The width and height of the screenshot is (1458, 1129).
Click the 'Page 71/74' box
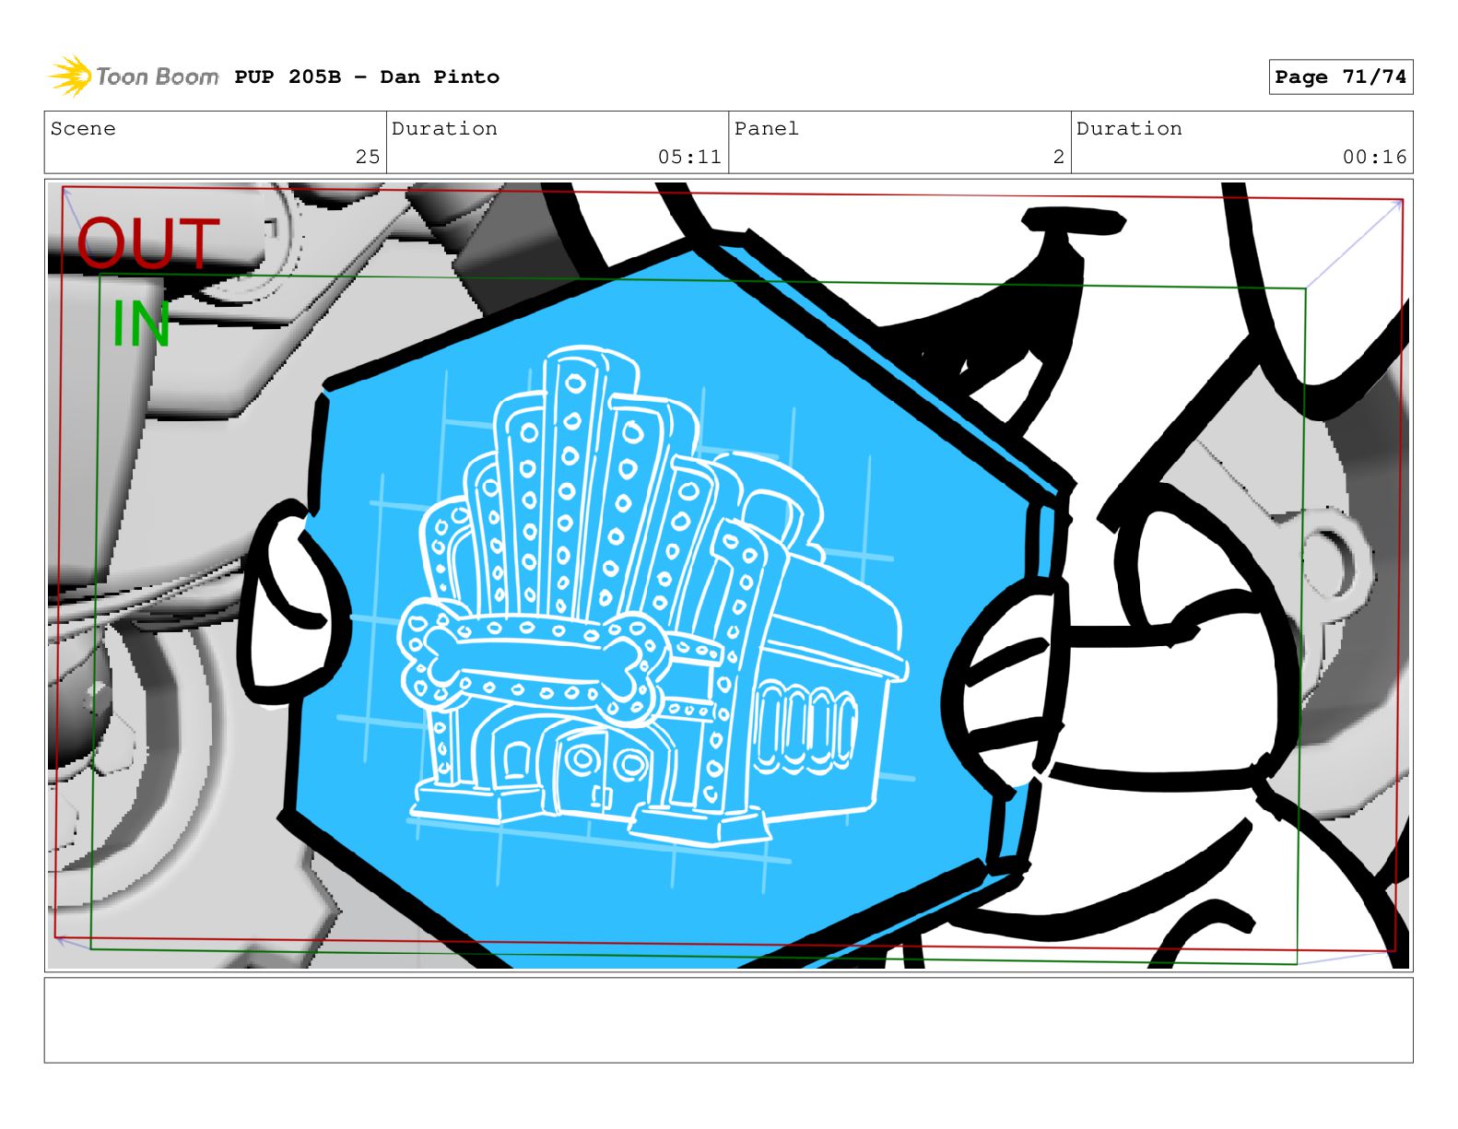point(1340,77)
